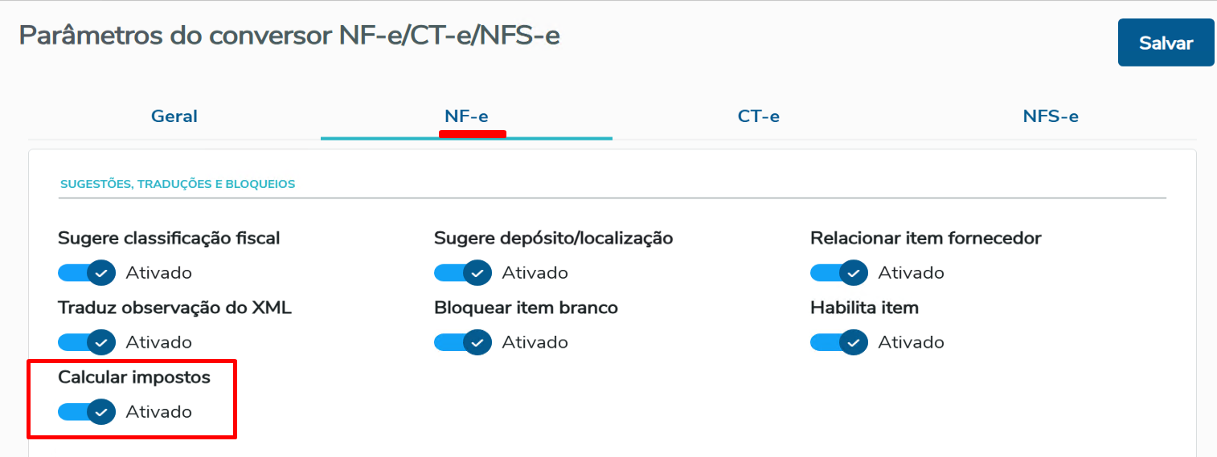Click the Parâmetros do conversor page title
The image size is (1217, 457).
[289, 36]
